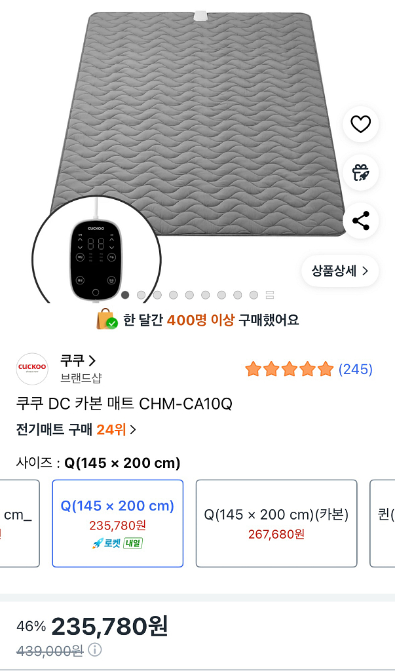Share this product via share icon

tap(361, 221)
